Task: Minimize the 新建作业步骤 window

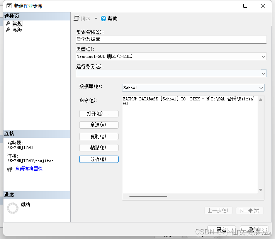Action: pyautogui.click(x=228, y=6)
